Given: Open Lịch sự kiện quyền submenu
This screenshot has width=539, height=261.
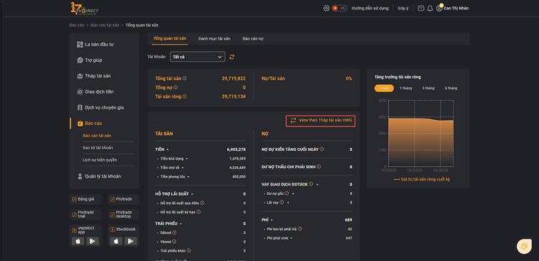Looking at the screenshot, I should (x=100, y=160).
